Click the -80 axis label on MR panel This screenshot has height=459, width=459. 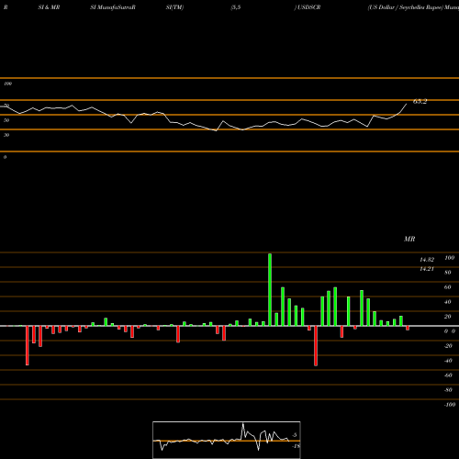coord(448,390)
